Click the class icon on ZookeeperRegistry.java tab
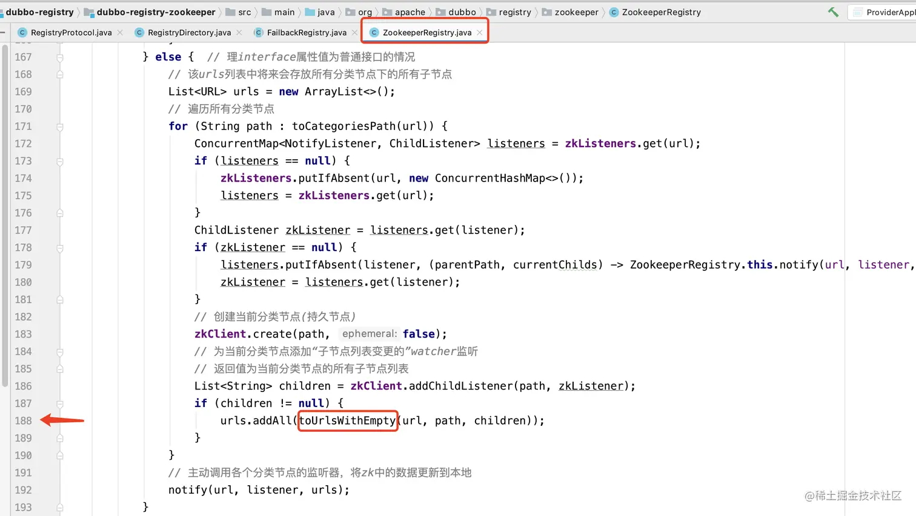 click(x=374, y=33)
